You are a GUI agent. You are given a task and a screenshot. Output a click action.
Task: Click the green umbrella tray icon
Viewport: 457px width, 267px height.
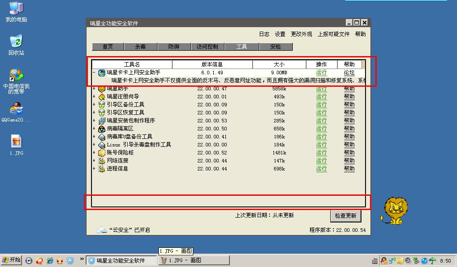point(432,261)
